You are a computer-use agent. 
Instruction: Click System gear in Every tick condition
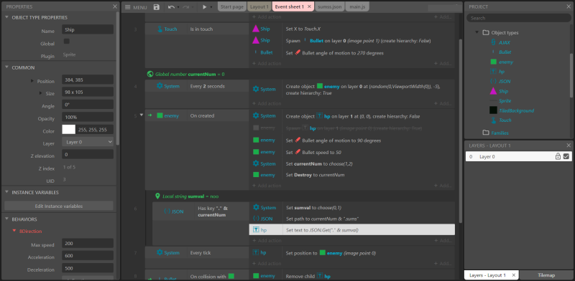(160, 252)
